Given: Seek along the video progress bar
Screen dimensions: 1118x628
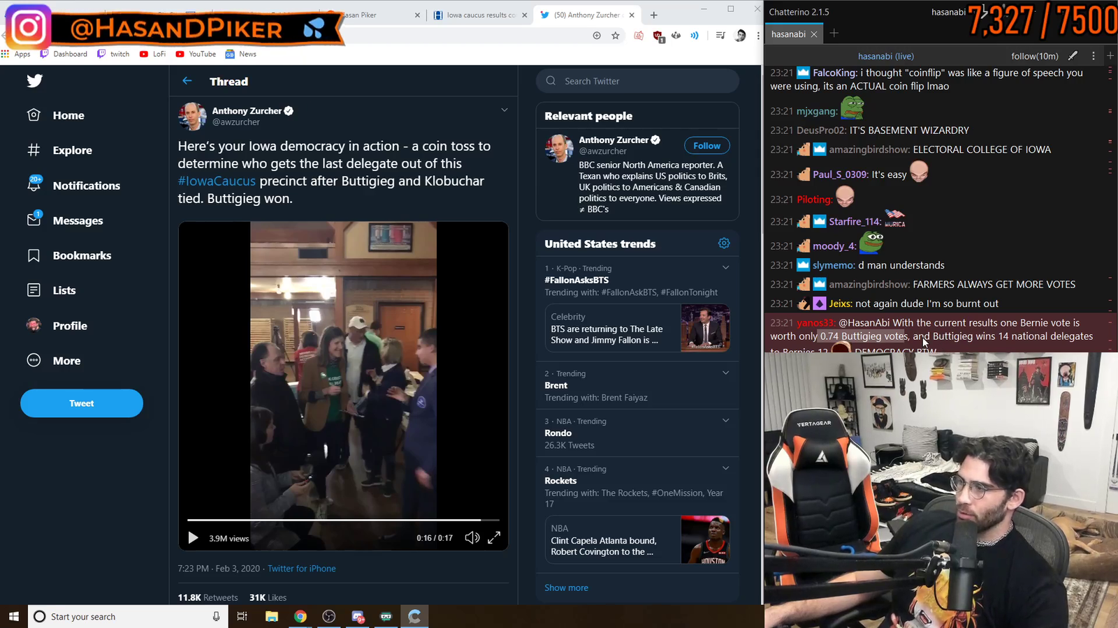Looking at the screenshot, I should point(343,520).
